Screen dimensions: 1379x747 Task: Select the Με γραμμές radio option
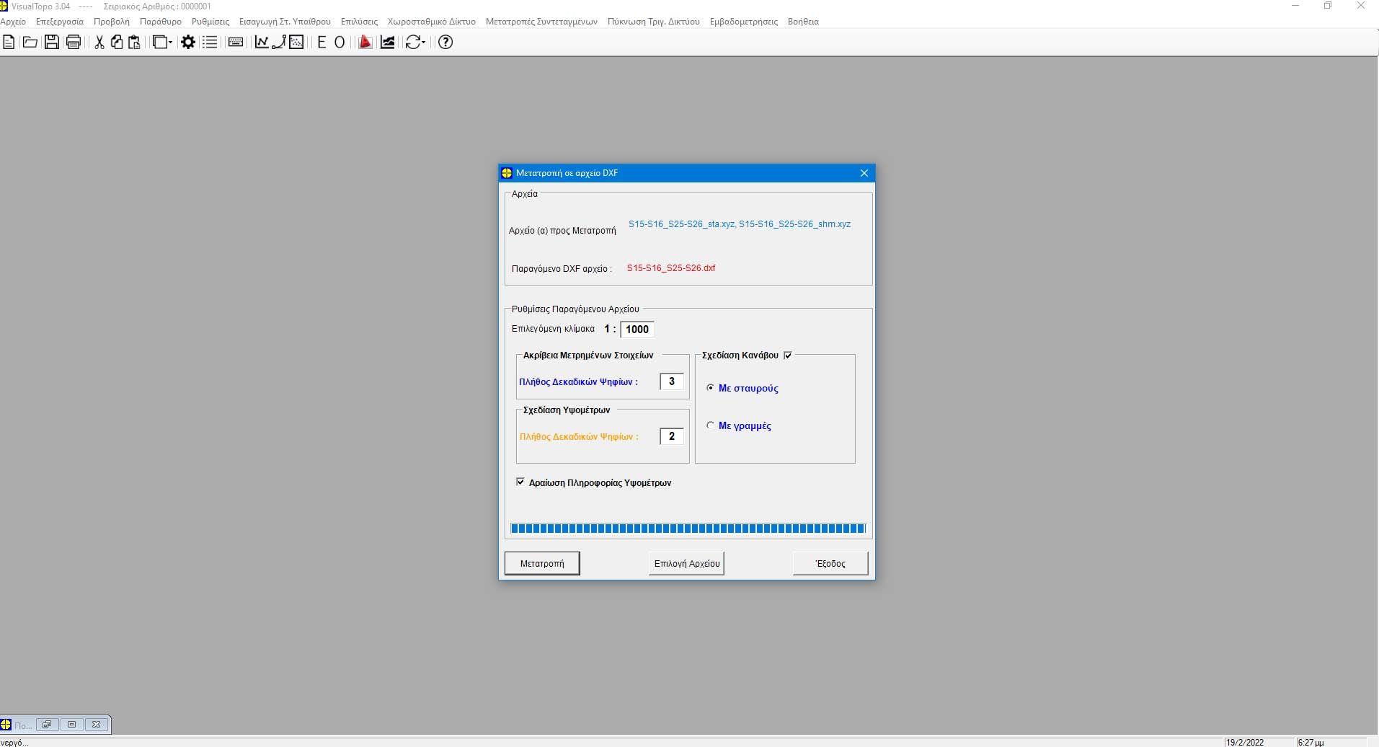[x=711, y=425]
